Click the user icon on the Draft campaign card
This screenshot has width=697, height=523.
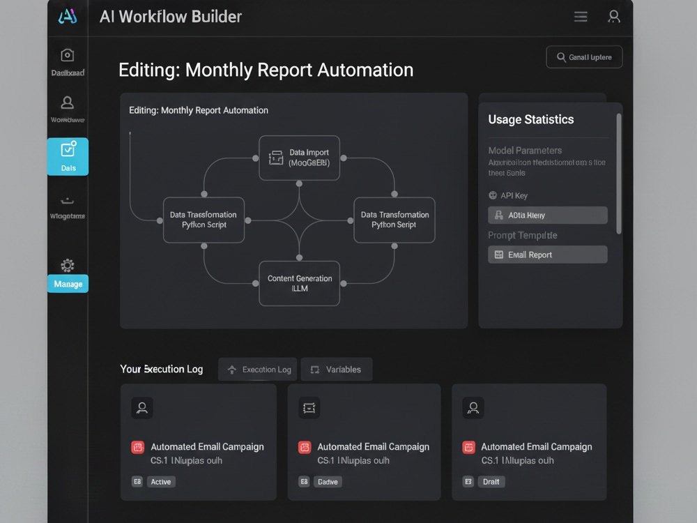(473, 408)
